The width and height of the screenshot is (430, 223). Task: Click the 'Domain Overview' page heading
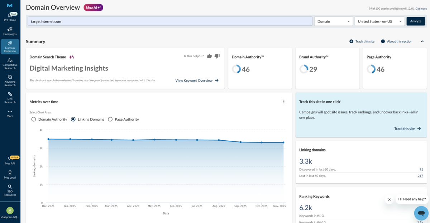(x=53, y=8)
